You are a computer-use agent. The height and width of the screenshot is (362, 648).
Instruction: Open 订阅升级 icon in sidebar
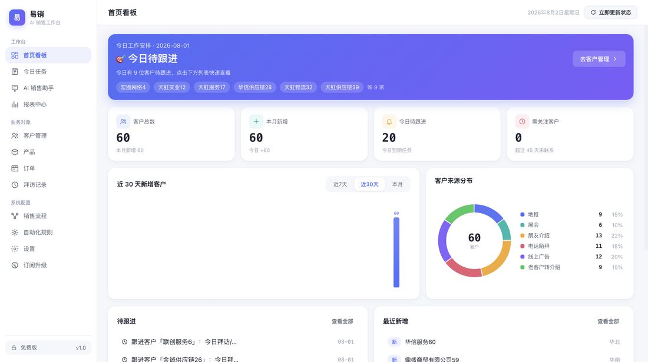click(x=15, y=265)
